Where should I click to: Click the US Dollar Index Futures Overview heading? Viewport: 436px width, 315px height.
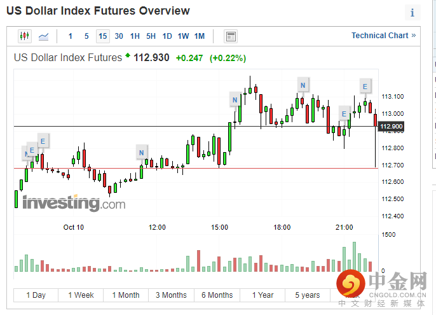pyautogui.click(x=98, y=11)
